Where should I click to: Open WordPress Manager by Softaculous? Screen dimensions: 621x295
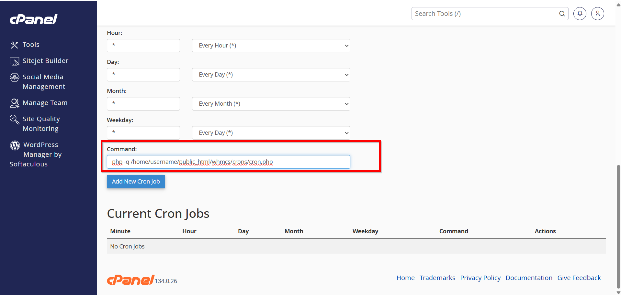(x=36, y=154)
